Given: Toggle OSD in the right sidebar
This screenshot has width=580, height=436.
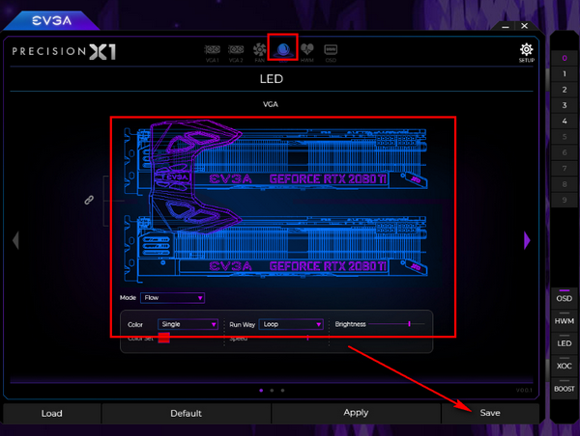Looking at the screenshot, I should 565,297.
